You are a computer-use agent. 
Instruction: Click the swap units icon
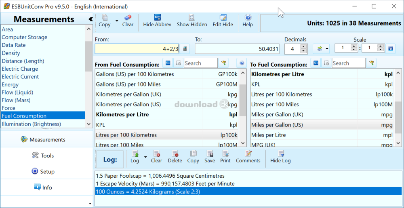click(320, 48)
